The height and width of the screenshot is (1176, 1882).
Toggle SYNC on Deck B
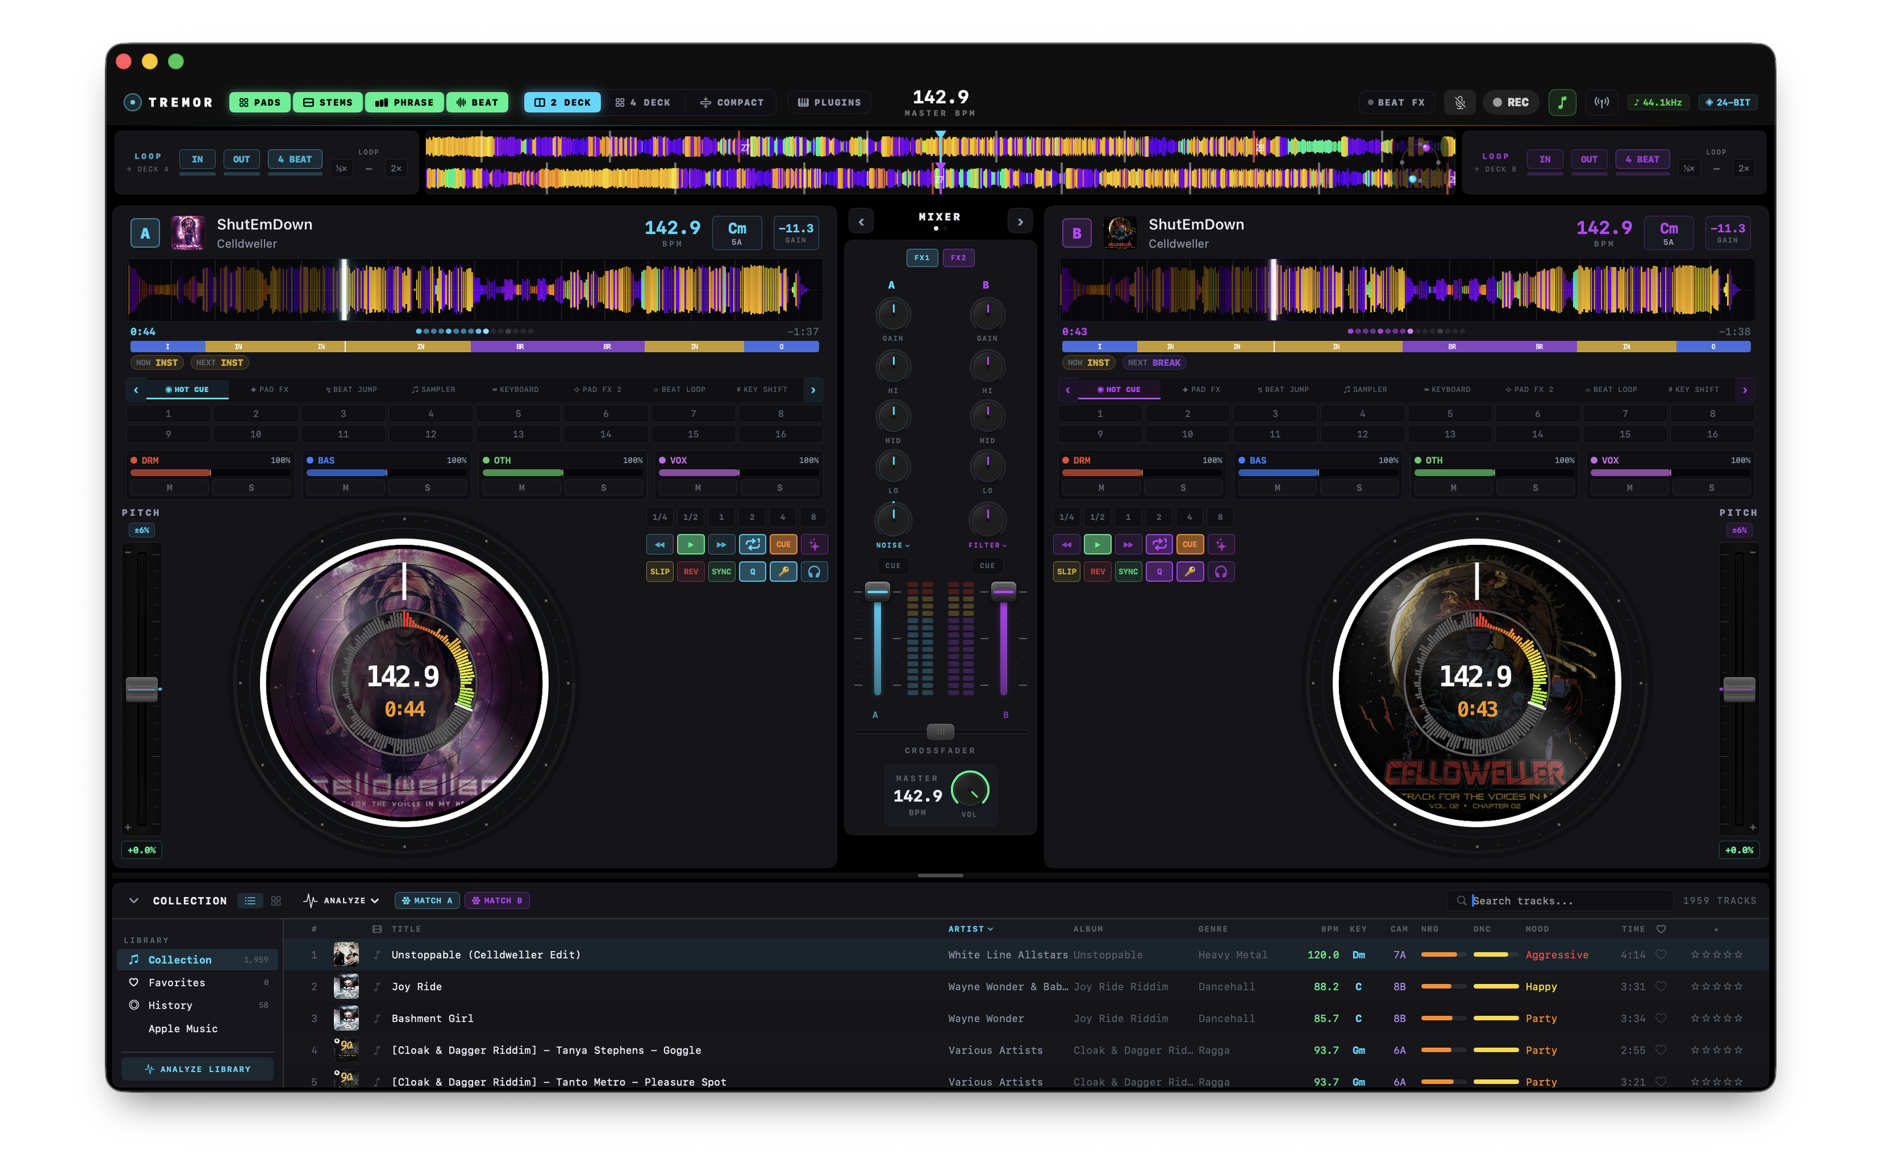[1129, 572]
